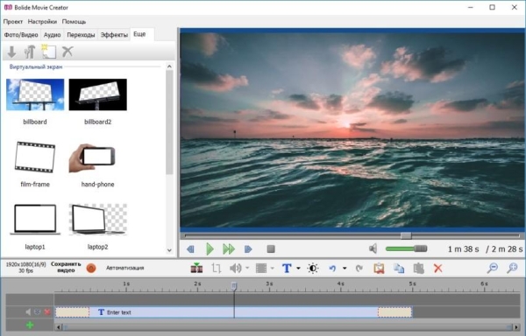Toggle the track visibility icon
This screenshot has width=526, height=336.
[38, 311]
